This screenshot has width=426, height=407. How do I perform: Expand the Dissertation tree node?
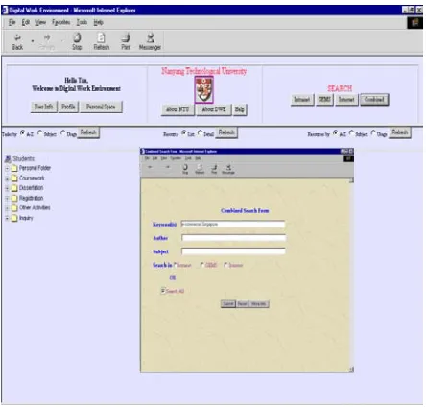click(7, 188)
